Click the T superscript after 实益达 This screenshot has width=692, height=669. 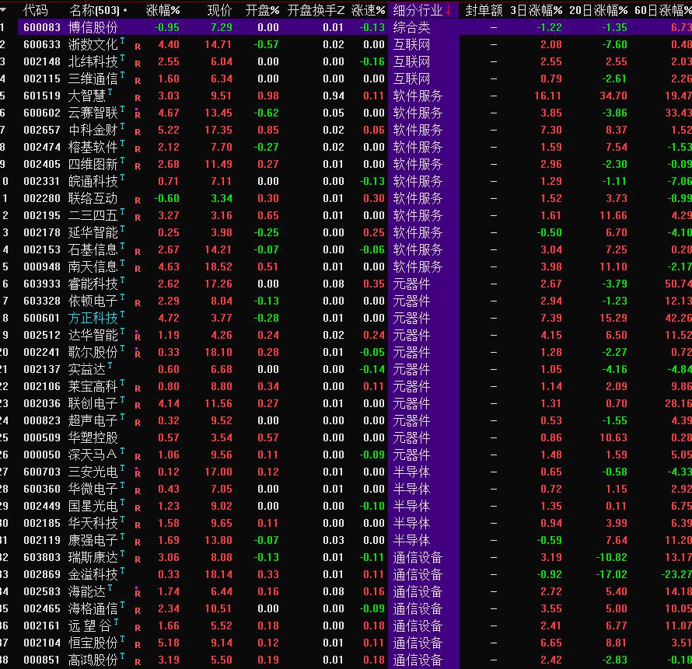[x=110, y=367]
